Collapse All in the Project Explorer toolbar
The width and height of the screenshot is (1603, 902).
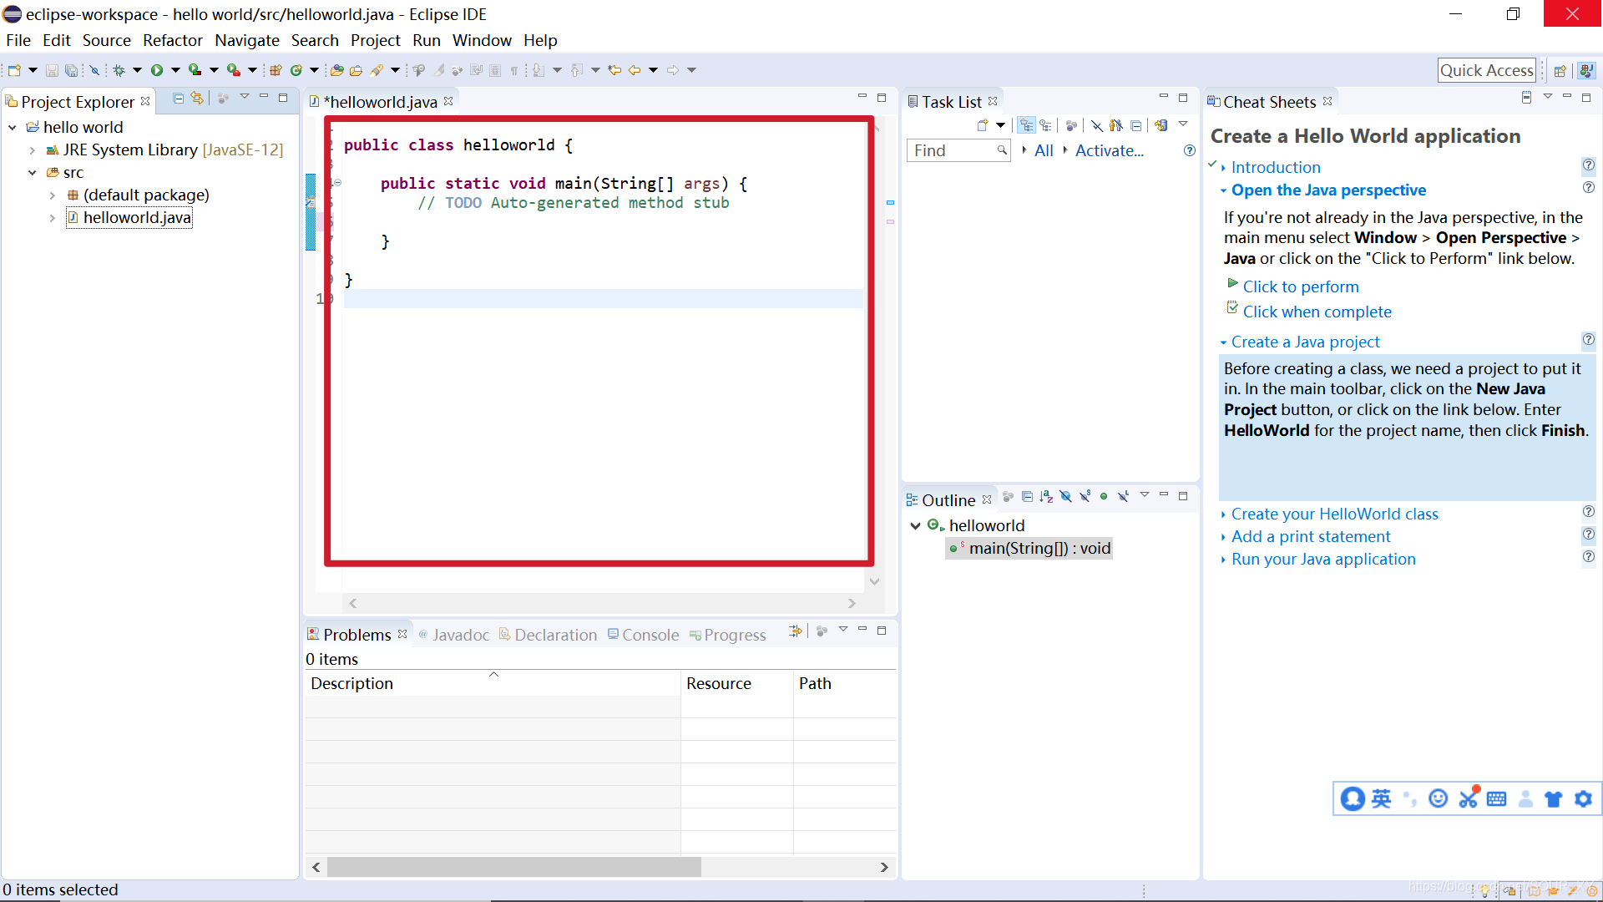coord(178,99)
